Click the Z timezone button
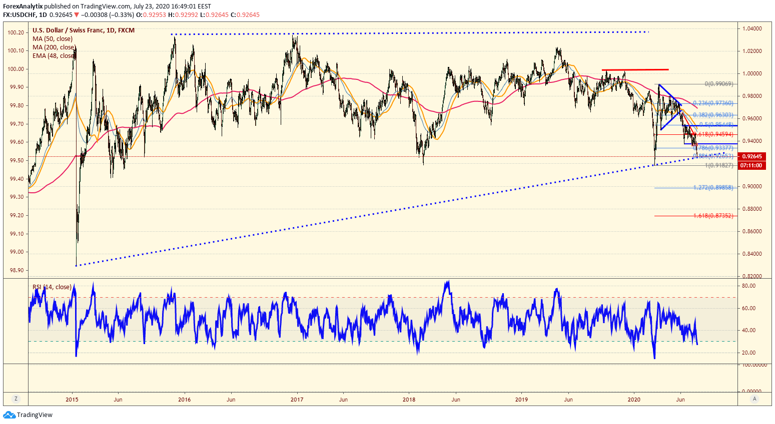Viewport: 775px width, 424px height. [x=16, y=399]
